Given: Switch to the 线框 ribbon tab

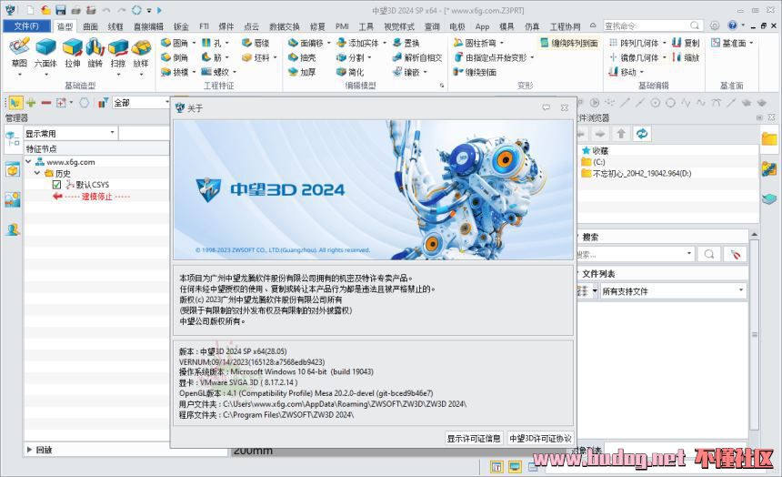Looking at the screenshot, I should (115, 26).
